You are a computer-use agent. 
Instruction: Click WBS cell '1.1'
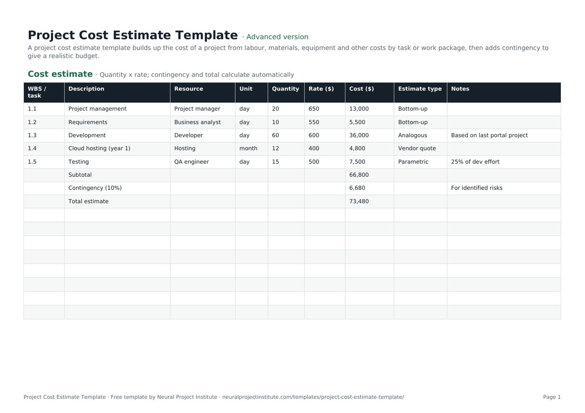[44, 109]
